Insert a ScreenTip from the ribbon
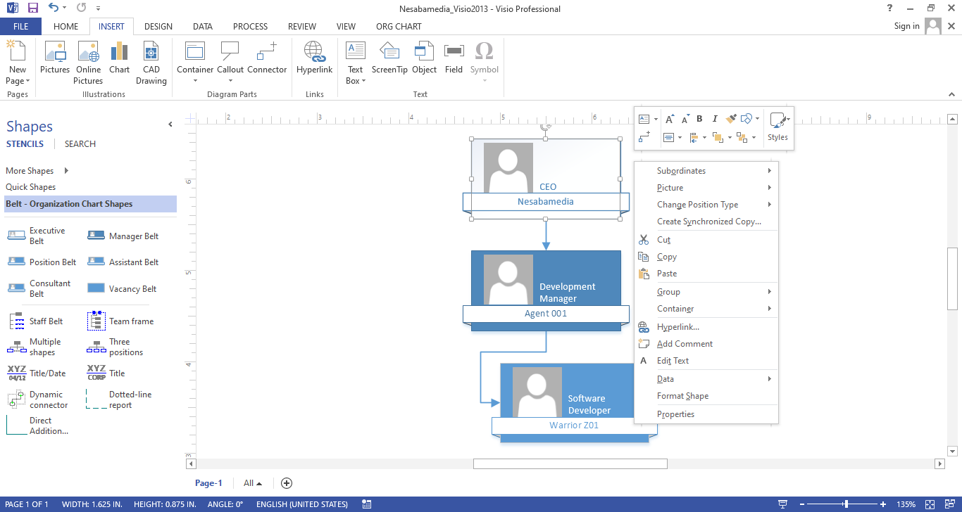 click(389, 57)
